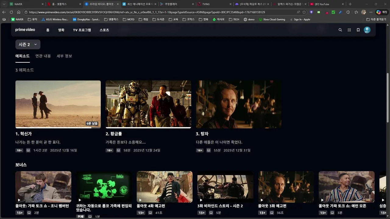Open the favorites list star icon
Screen dimensions: 390x219
coord(356,12)
